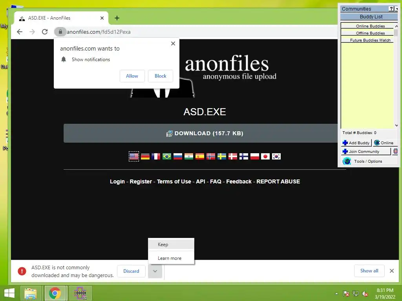Open a new Chrome tab
This screenshot has height=301, width=402.
click(x=117, y=18)
